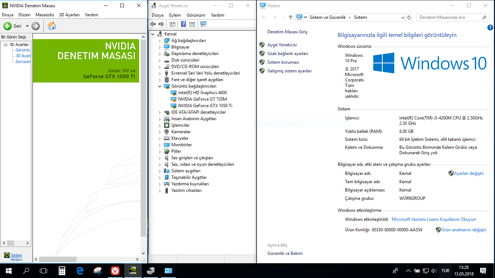Click the back arrow in Aygıt Yöneticisi toolbar
Screen dimensions: 495x278
(153, 24)
